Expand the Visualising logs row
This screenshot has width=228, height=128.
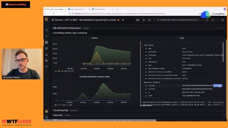point(61,110)
